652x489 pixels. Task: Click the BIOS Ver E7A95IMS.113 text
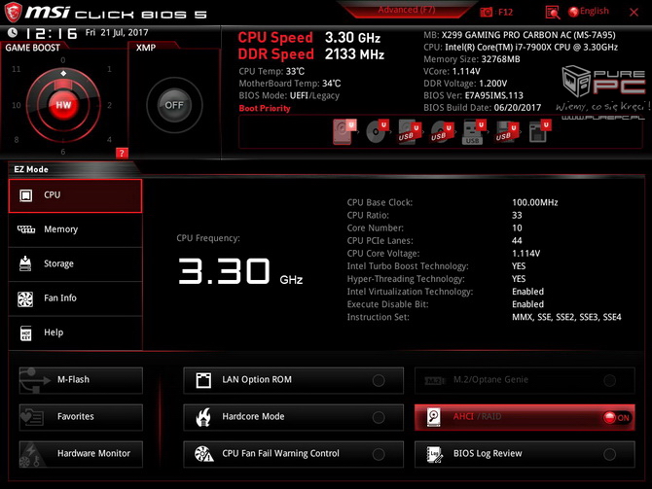coord(494,95)
